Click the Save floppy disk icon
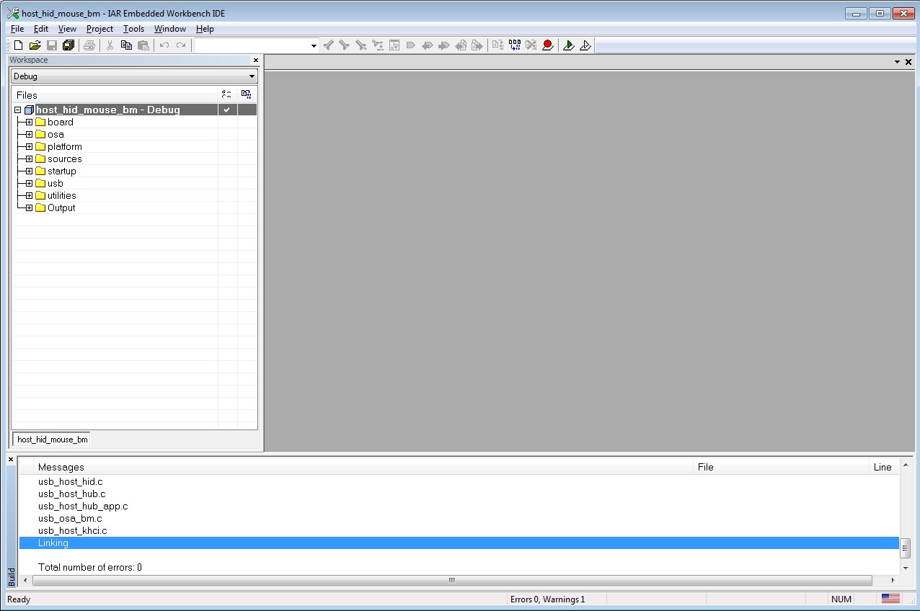Screen dimensions: 920x611 coord(52,45)
